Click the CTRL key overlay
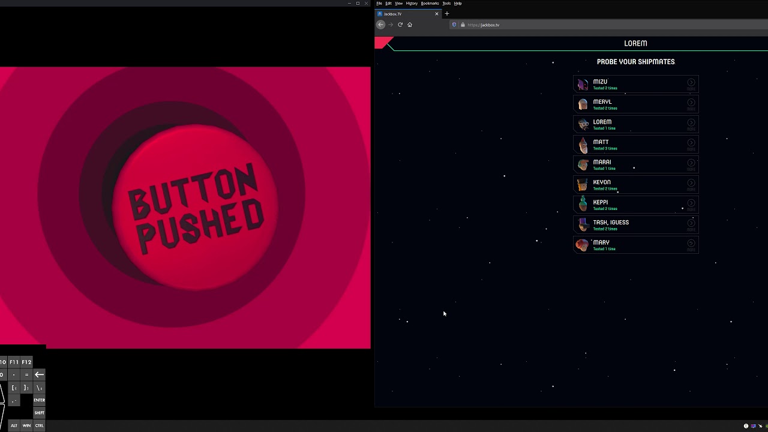This screenshot has height=432, width=768. click(39, 425)
